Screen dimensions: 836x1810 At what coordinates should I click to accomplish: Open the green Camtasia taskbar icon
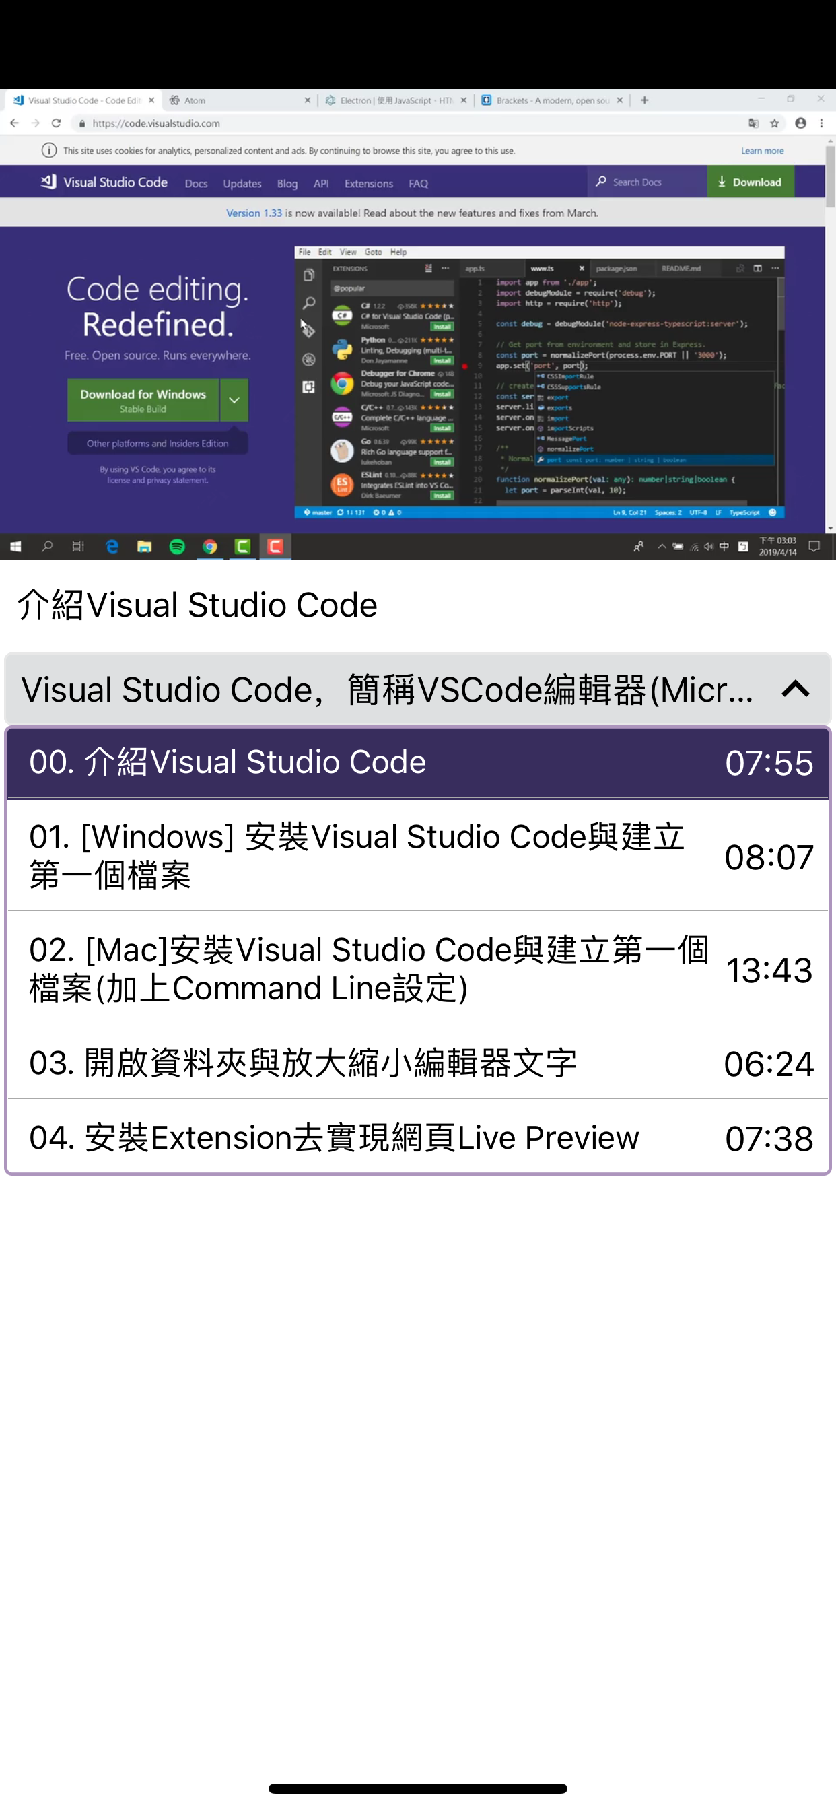click(x=242, y=547)
